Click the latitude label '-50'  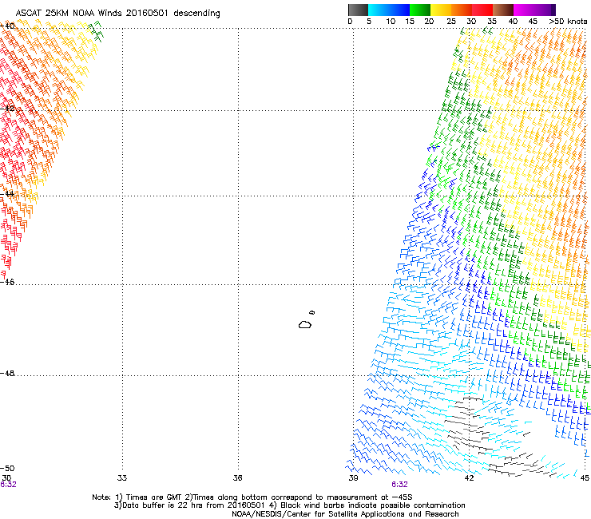(7, 468)
